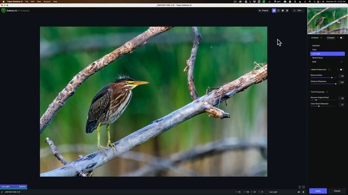Select the Clear AI model
The image size is (348, 195).
(x=327, y=50)
